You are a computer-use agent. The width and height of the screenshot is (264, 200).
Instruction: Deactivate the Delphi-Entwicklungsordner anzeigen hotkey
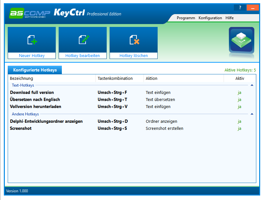pos(239,121)
